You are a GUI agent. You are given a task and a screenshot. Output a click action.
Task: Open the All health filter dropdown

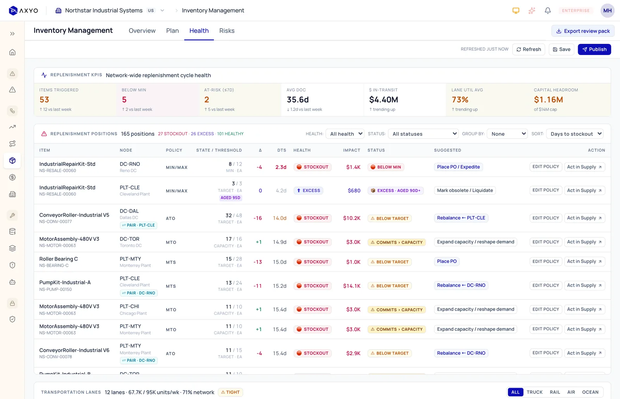pyautogui.click(x=345, y=134)
